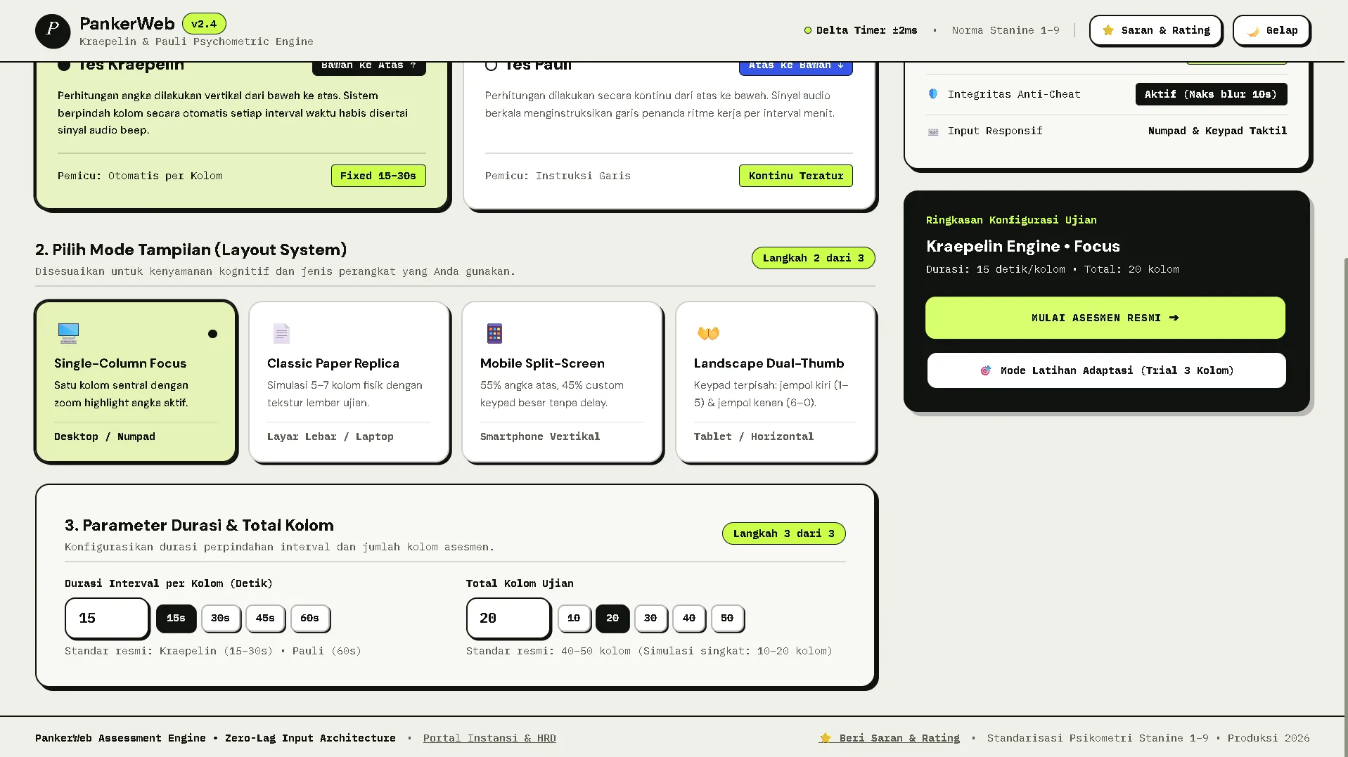This screenshot has width=1348, height=757.
Task: Set total columns preset to 50
Action: 727,618
